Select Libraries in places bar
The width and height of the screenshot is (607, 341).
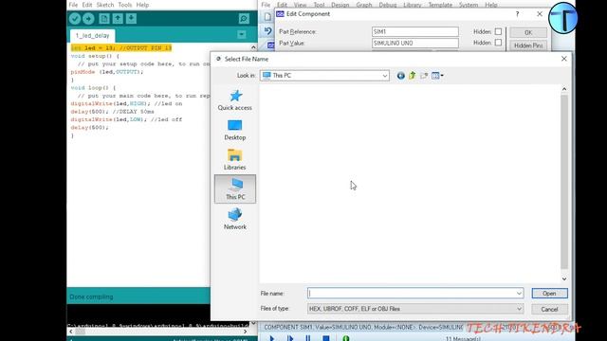pyautogui.click(x=235, y=160)
